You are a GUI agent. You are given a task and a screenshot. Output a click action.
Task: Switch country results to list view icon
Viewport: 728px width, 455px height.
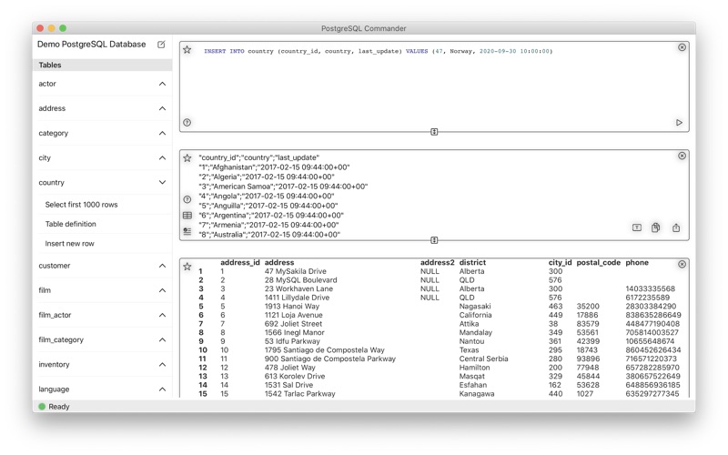(x=187, y=231)
